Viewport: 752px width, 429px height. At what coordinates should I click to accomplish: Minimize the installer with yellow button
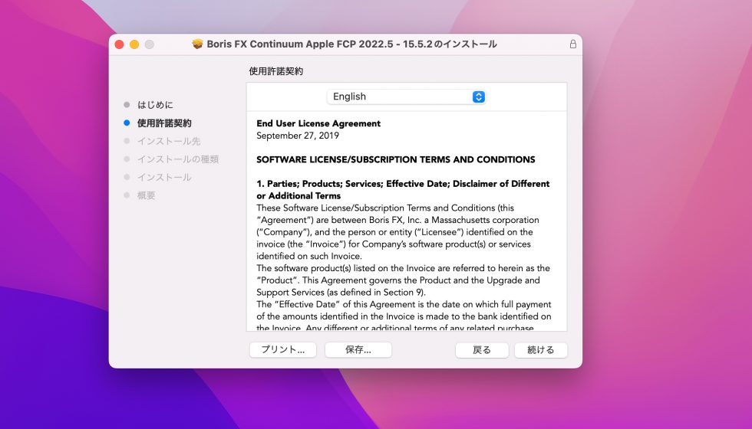(x=134, y=44)
